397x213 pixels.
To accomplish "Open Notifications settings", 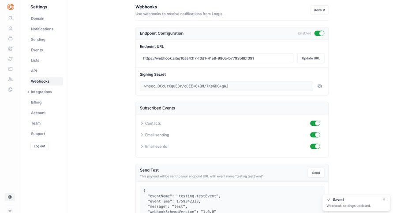I will pos(42,29).
